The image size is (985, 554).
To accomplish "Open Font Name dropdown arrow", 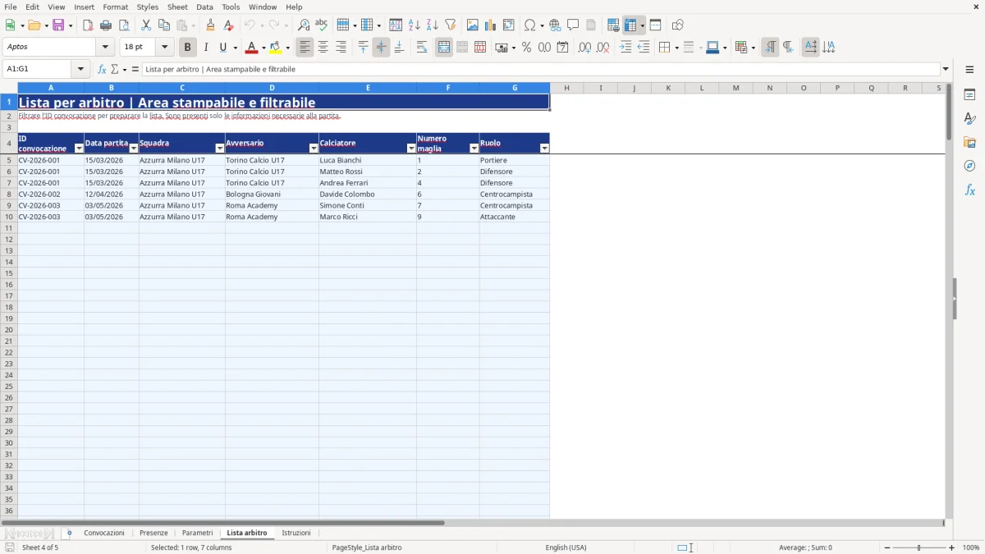I will pyautogui.click(x=105, y=48).
